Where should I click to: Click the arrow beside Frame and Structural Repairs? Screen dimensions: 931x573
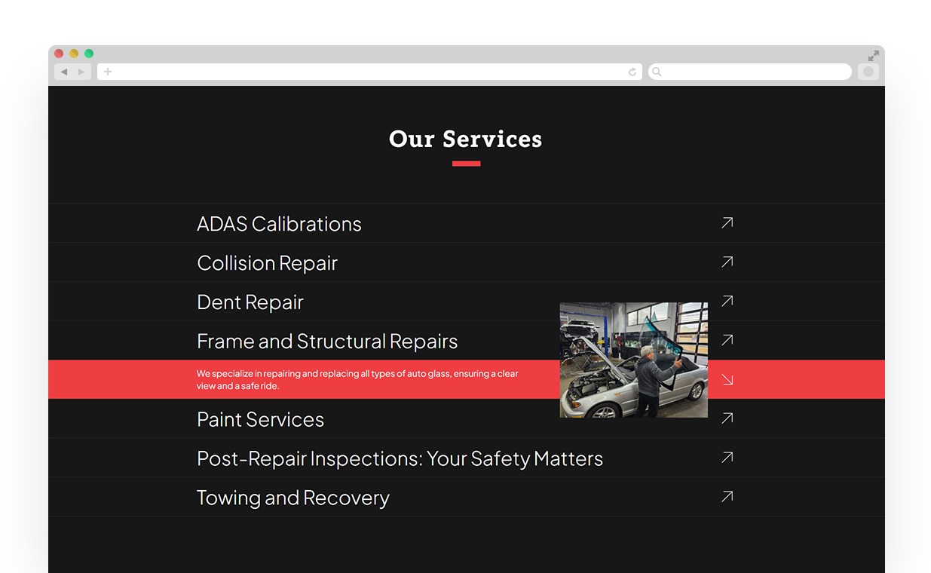click(727, 341)
